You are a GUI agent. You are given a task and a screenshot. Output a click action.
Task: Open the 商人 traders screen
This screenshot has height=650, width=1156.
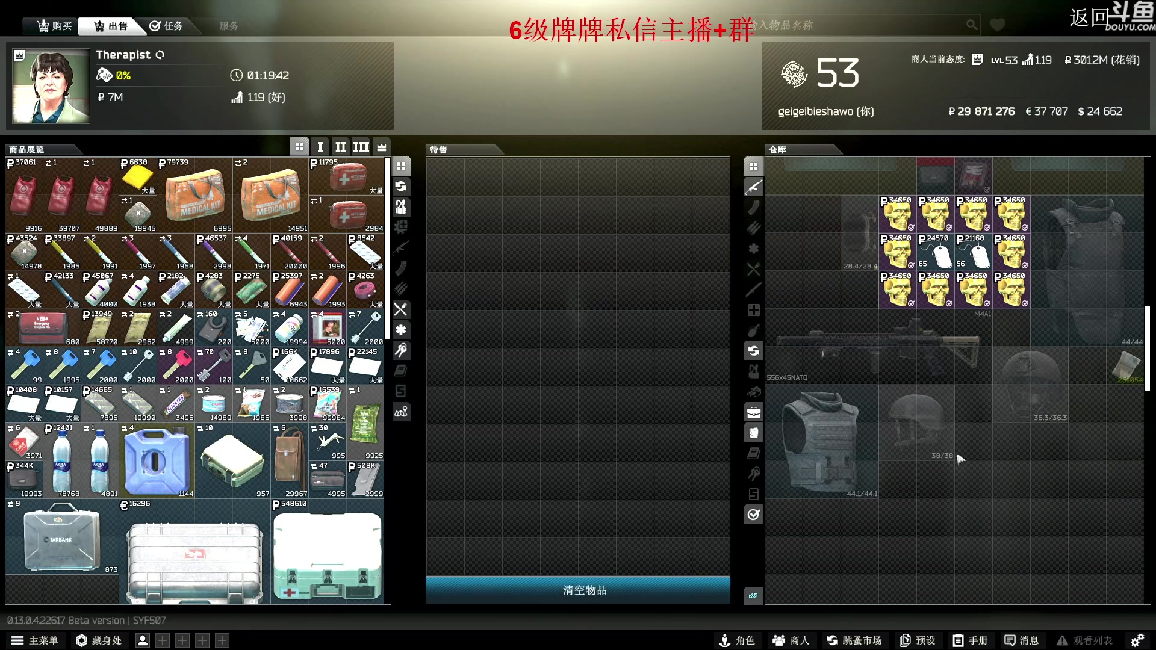pyautogui.click(x=791, y=640)
